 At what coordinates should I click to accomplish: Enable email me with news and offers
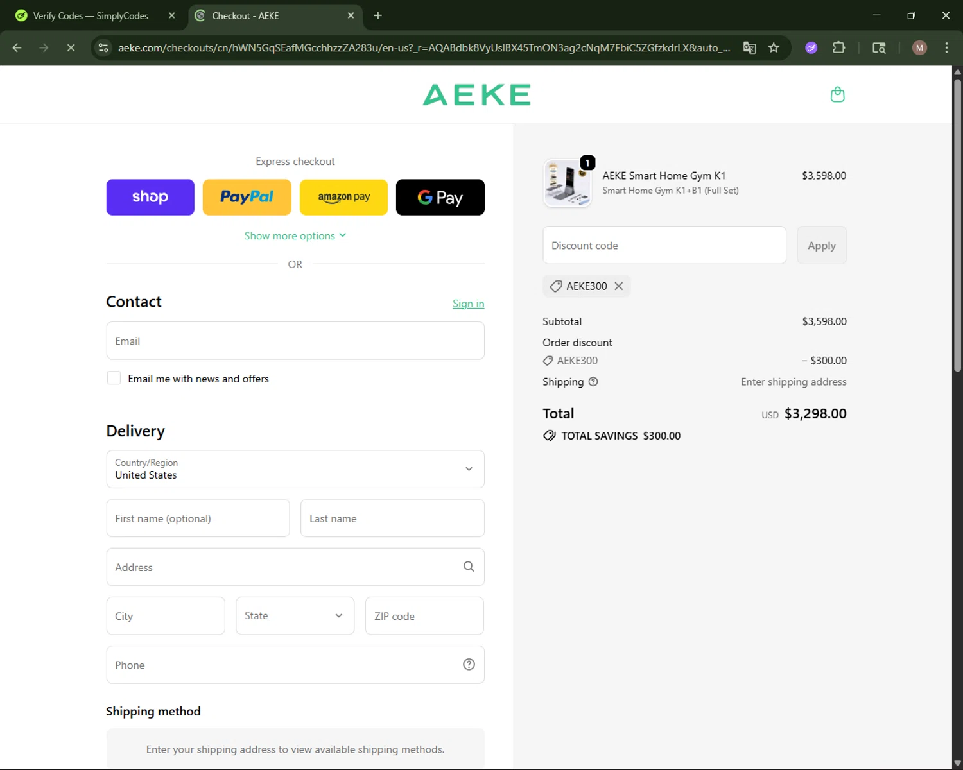114,378
